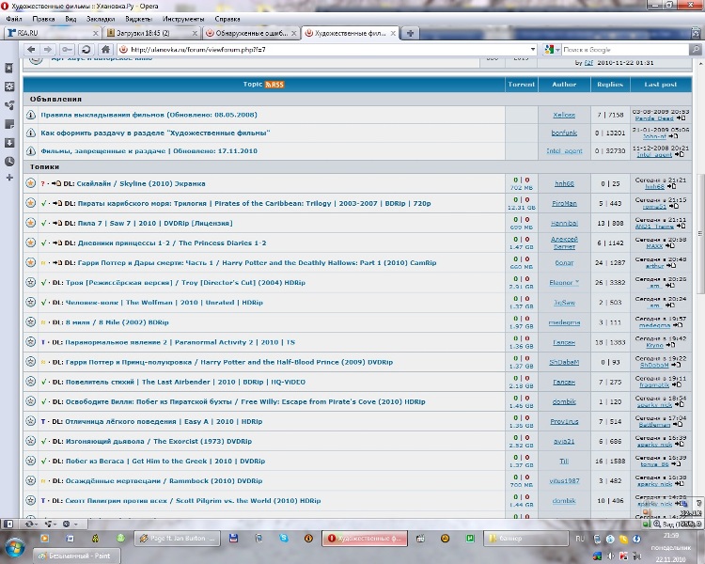
Task: Open the History clock panel
Action: [8, 161]
